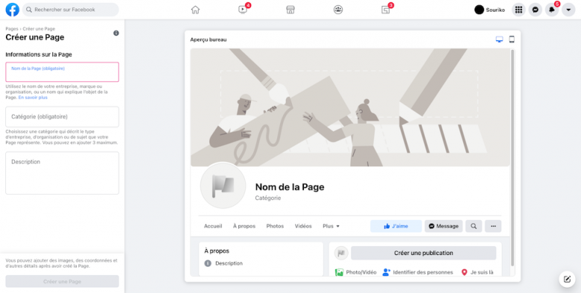
Task: Open the Watch videos icon
Action: pos(243,10)
